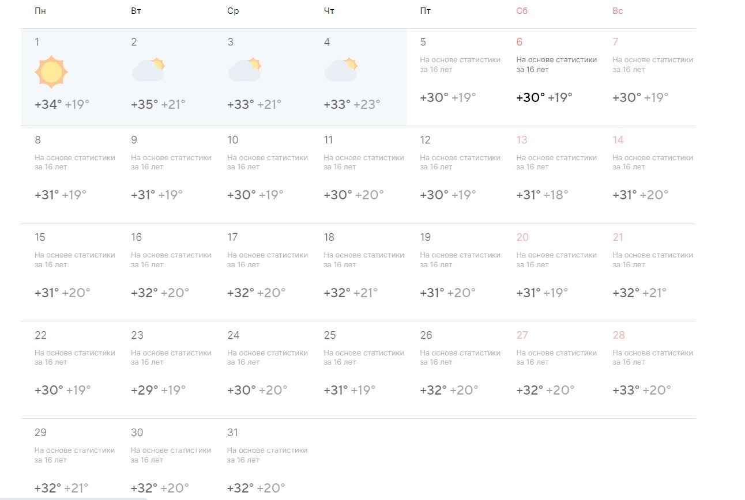Select Saturday the 6th forecast cell
Screen dimensions: 745x500
click(551, 77)
